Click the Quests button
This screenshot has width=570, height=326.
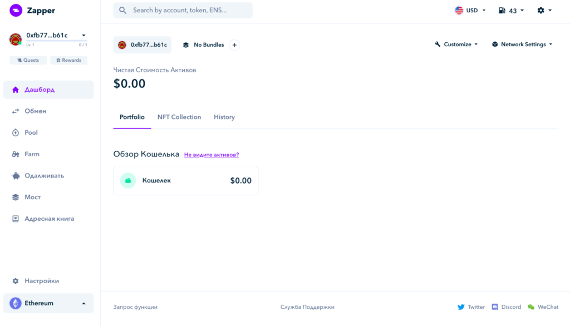[28, 60]
